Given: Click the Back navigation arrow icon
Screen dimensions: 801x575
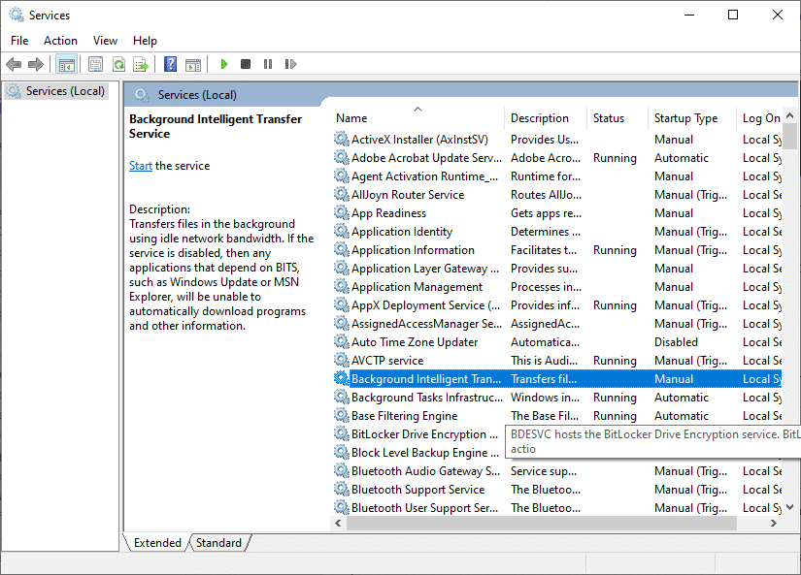Looking at the screenshot, I should pos(14,64).
